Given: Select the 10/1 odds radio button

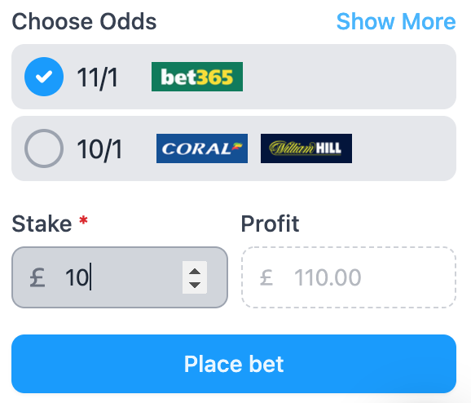Looking at the screenshot, I should point(44,148).
